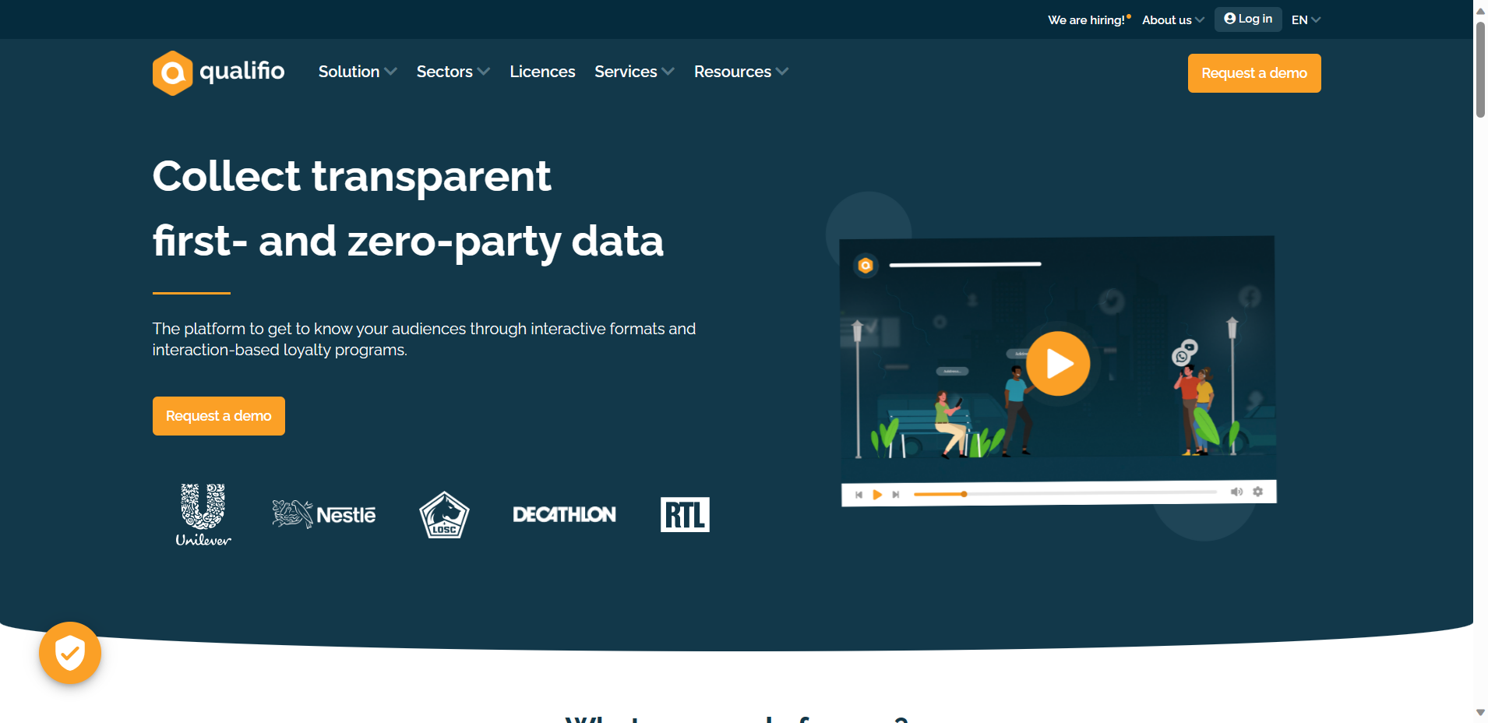Click the hero Request a demo button
The width and height of the screenshot is (1488, 723).
tap(219, 416)
